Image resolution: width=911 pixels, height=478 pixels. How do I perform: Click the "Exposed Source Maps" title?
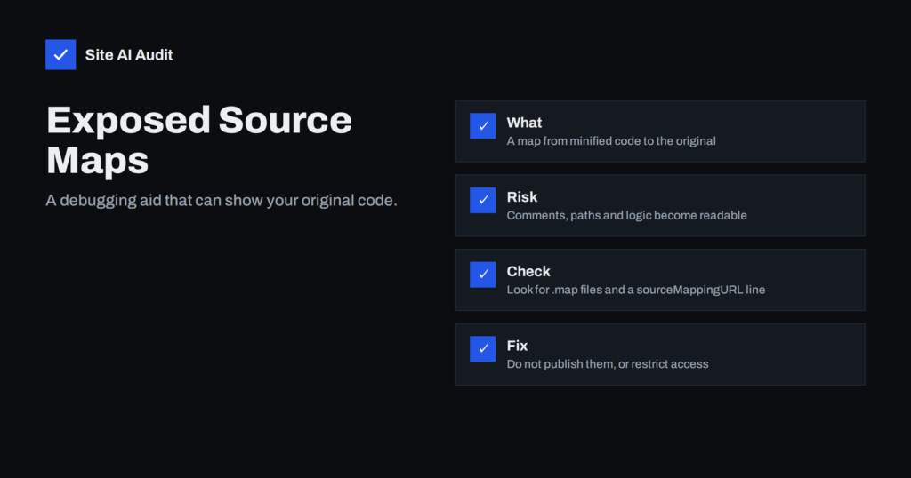click(x=199, y=139)
